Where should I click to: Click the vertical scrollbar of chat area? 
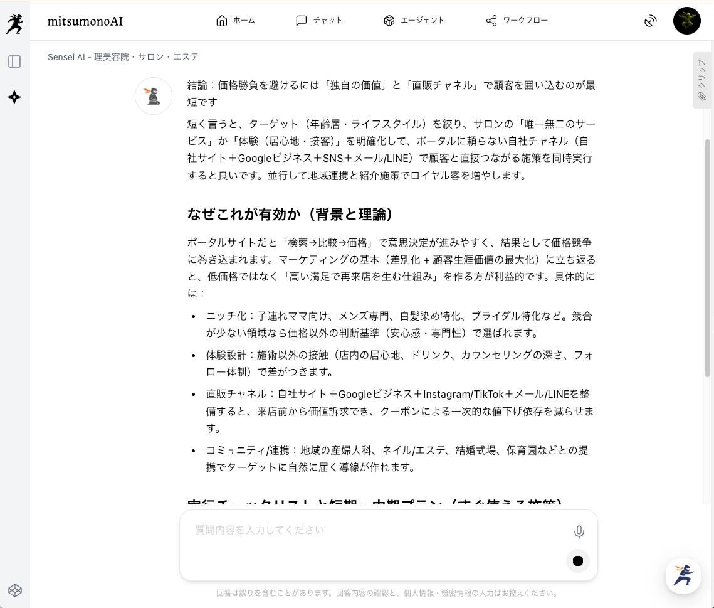click(708, 251)
